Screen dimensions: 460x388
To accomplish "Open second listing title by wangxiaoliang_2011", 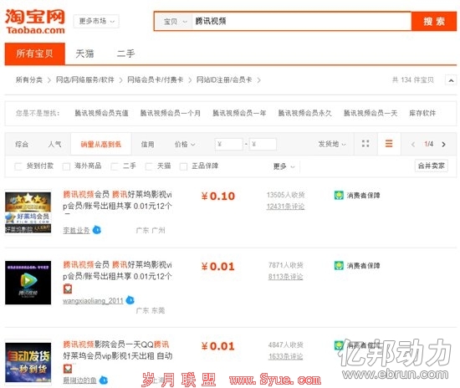I will click(x=117, y=270).
